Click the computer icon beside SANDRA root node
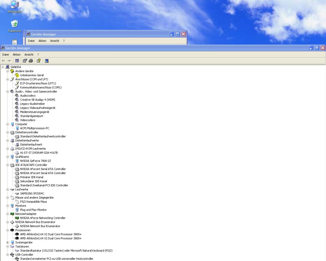This screenshot has height=261, width=326. pyautogui.click(x=7, y=67)
